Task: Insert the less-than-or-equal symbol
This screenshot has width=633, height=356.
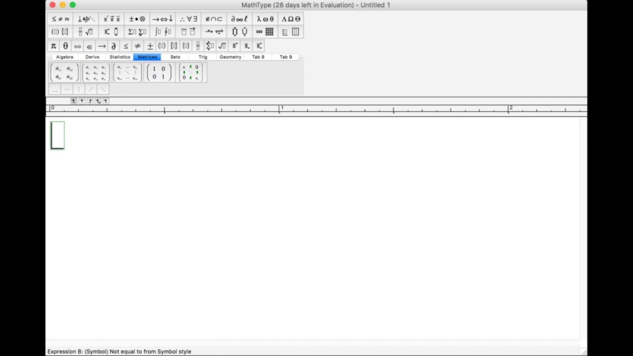Action: (126, 46)
